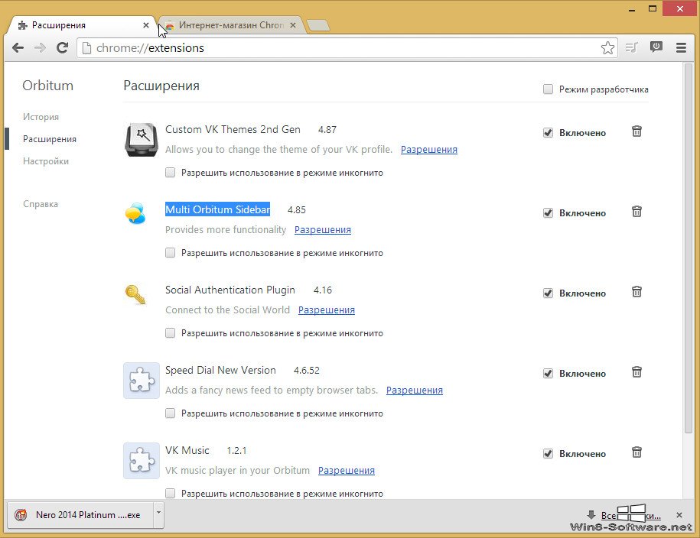Close the Интернет-магазин Chrome tab
700x538 pixels.
293,25
